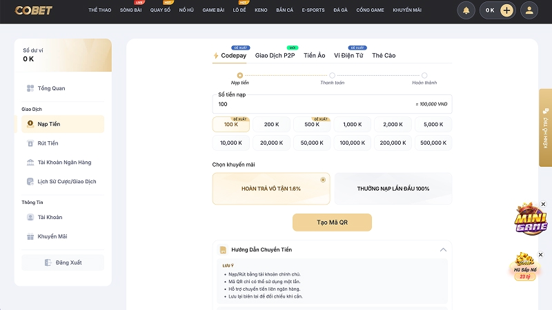Switch to the Ví Điện Tử tab
Viewport: 552px width, 310px height.
click(348, 55)
